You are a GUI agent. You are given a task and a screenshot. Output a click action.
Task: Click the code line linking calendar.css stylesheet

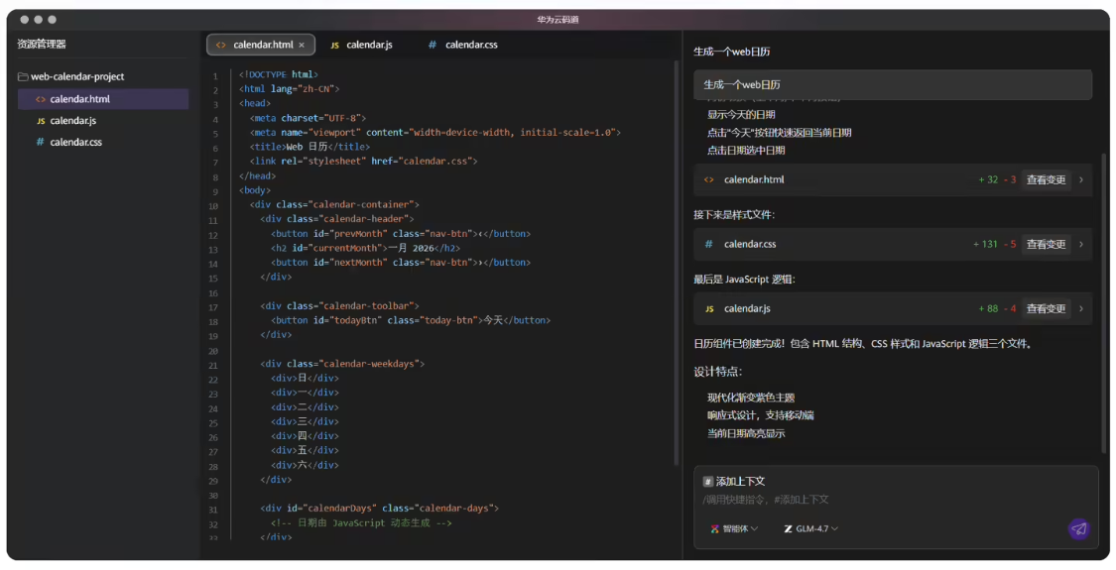point(364,162)
